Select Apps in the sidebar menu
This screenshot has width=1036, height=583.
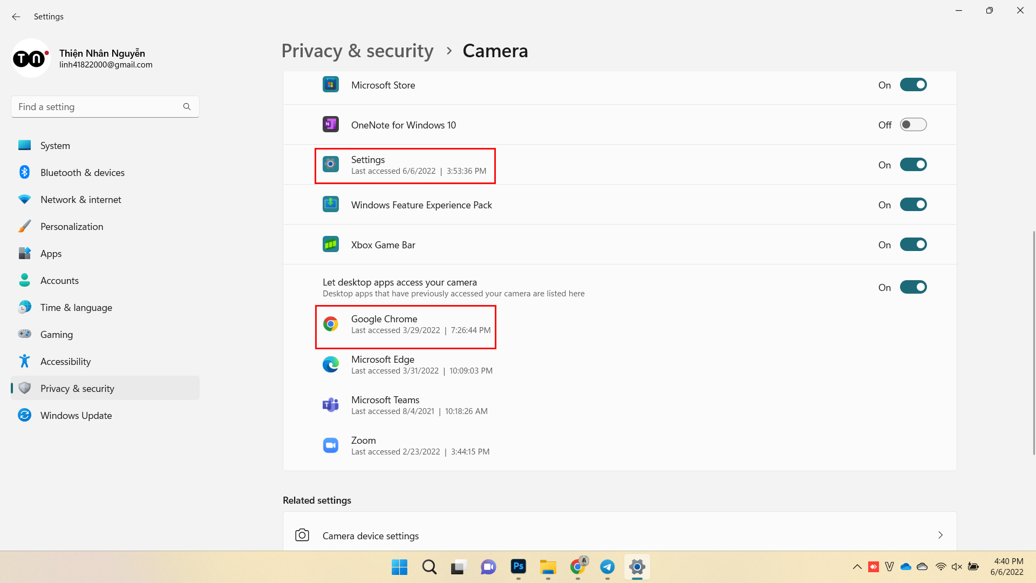[51, 253]
